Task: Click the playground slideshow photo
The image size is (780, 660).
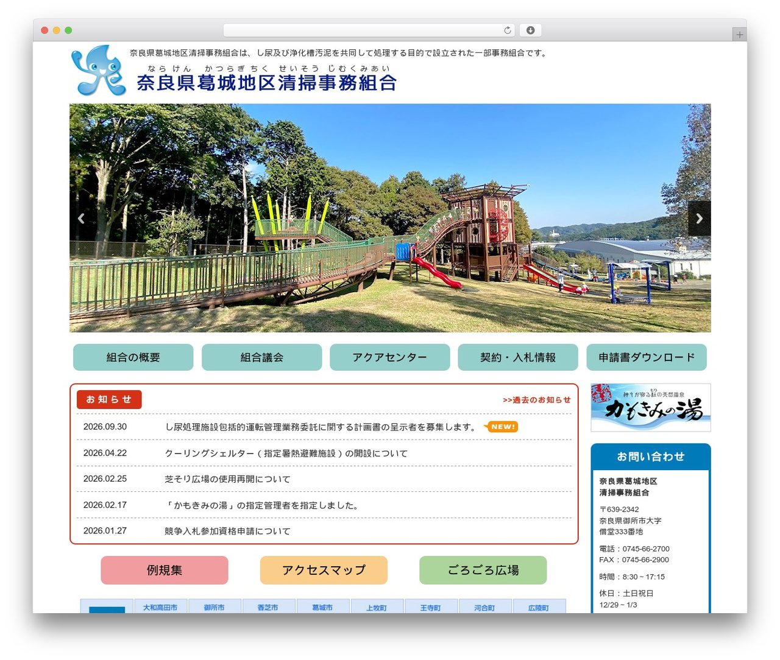Action: (x=390, y=218)
